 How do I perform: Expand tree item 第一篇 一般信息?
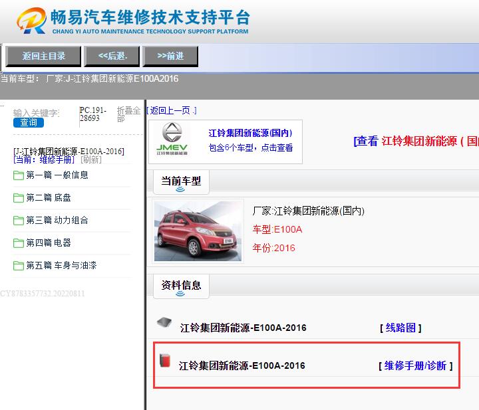click(x=57, y=175)
